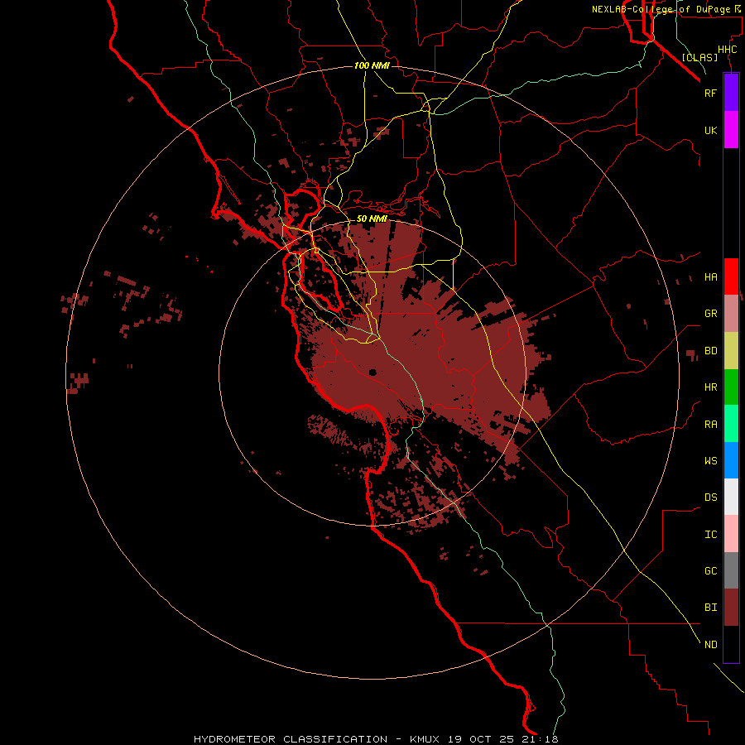The height and width of the screenshot is (745, 745).
Task: Click the DS legend label
Action: click(710, 497)
